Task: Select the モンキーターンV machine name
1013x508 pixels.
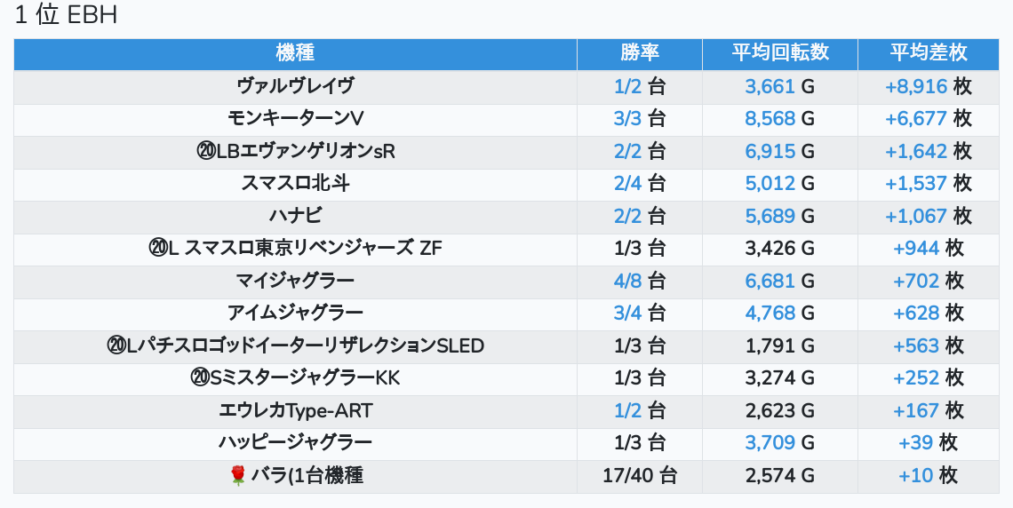Action: tap(295, 119)
